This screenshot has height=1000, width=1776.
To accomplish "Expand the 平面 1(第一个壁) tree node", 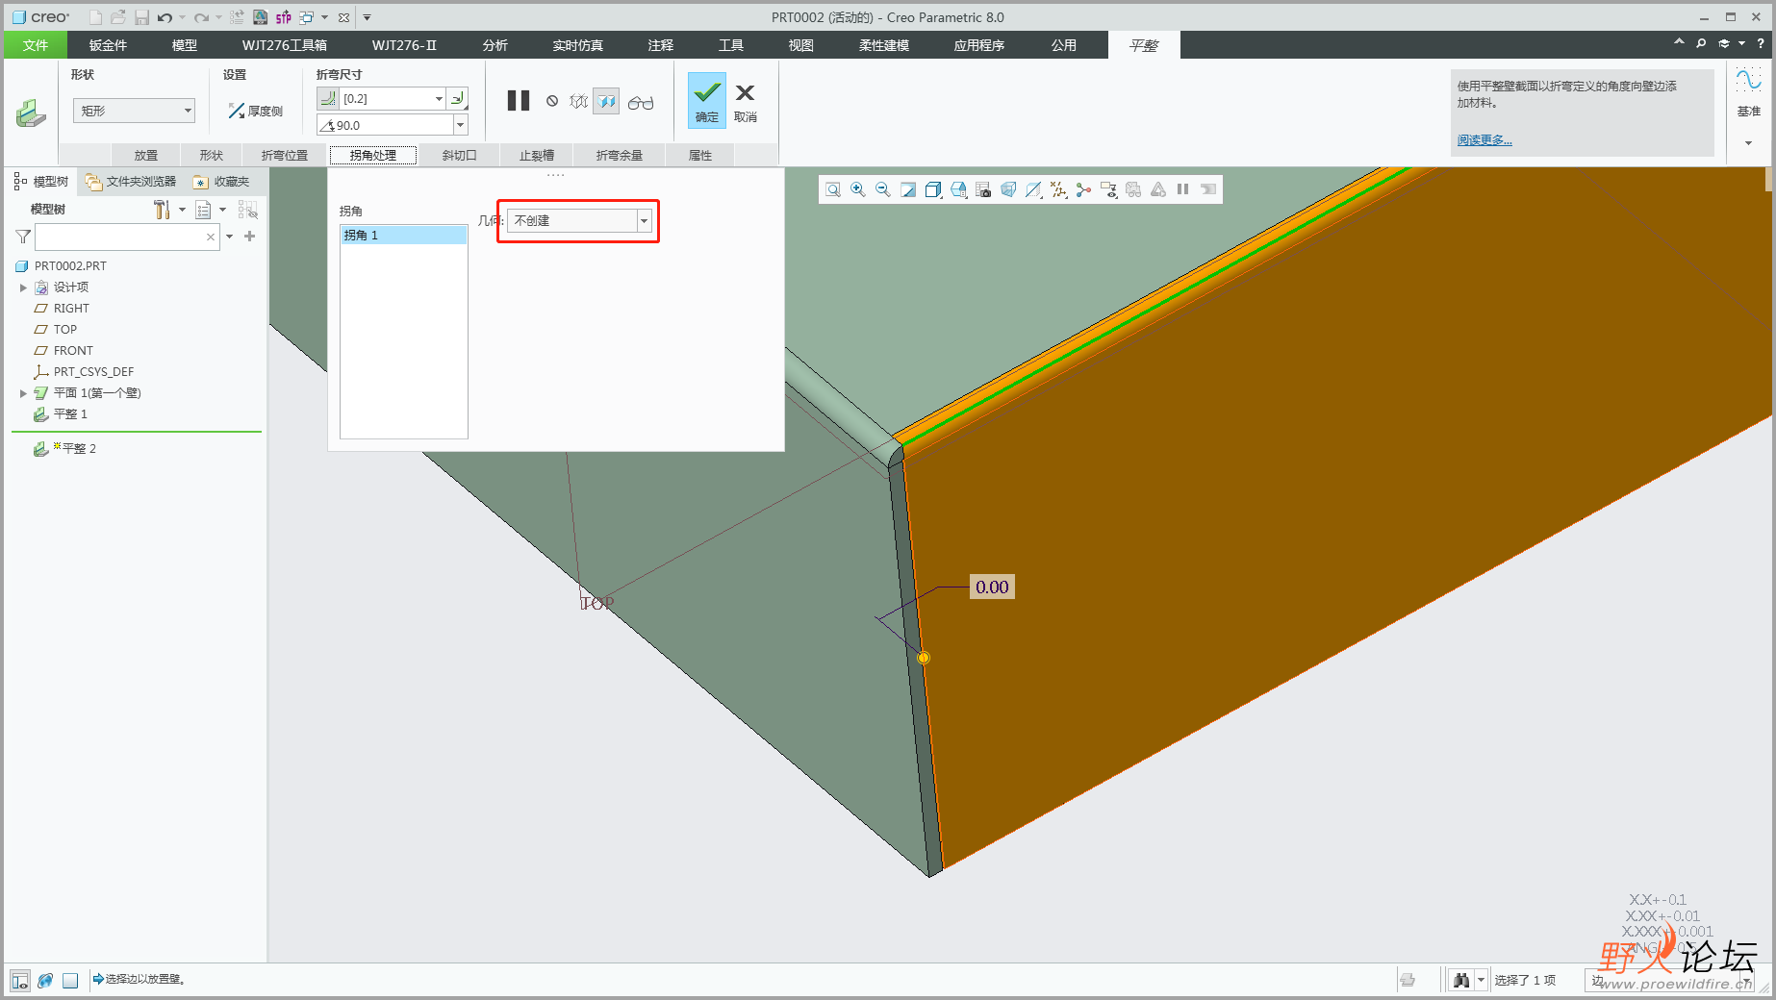I will [x=23, y=393].
